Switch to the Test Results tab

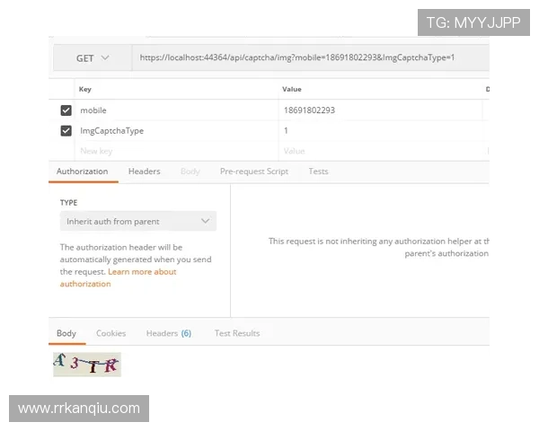pyautogui.click(x=237, y=333)
